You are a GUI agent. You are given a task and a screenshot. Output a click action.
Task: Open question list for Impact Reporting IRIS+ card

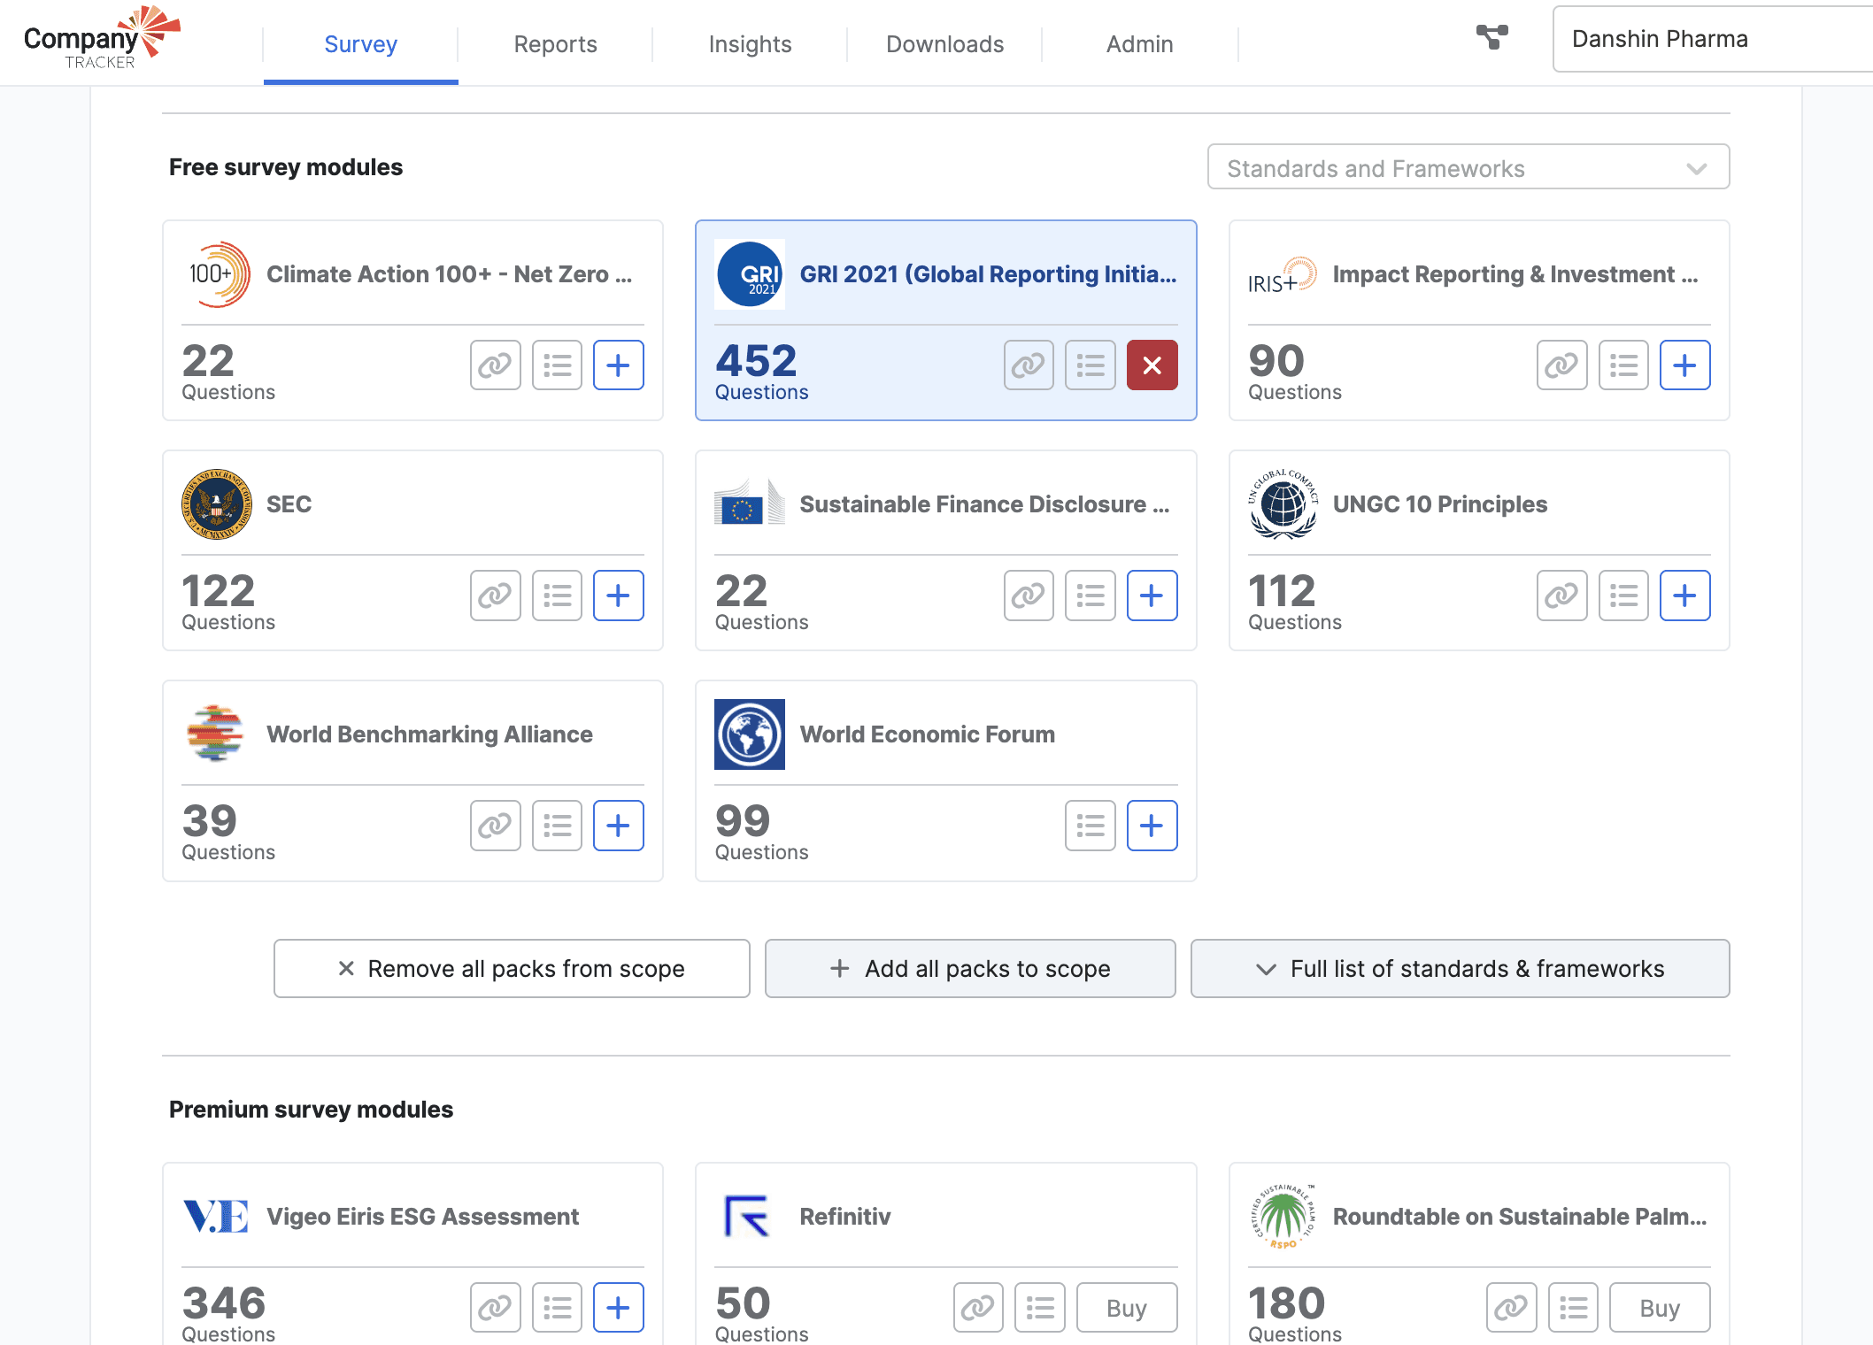(x=1622, y=365)
